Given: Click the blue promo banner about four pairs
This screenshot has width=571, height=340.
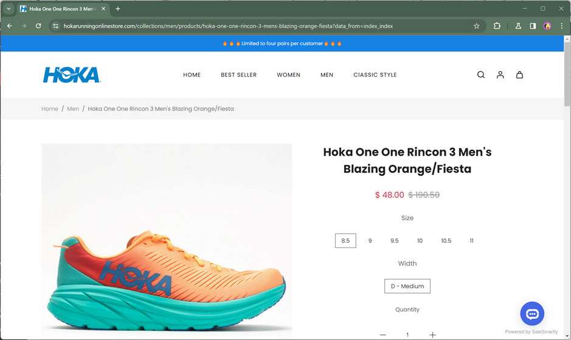Looking at the screenshot, I should (282, 43).
